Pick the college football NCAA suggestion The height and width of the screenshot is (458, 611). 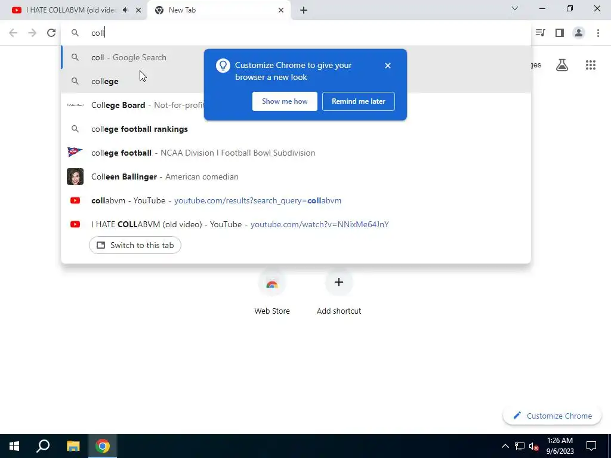[296, 153]
